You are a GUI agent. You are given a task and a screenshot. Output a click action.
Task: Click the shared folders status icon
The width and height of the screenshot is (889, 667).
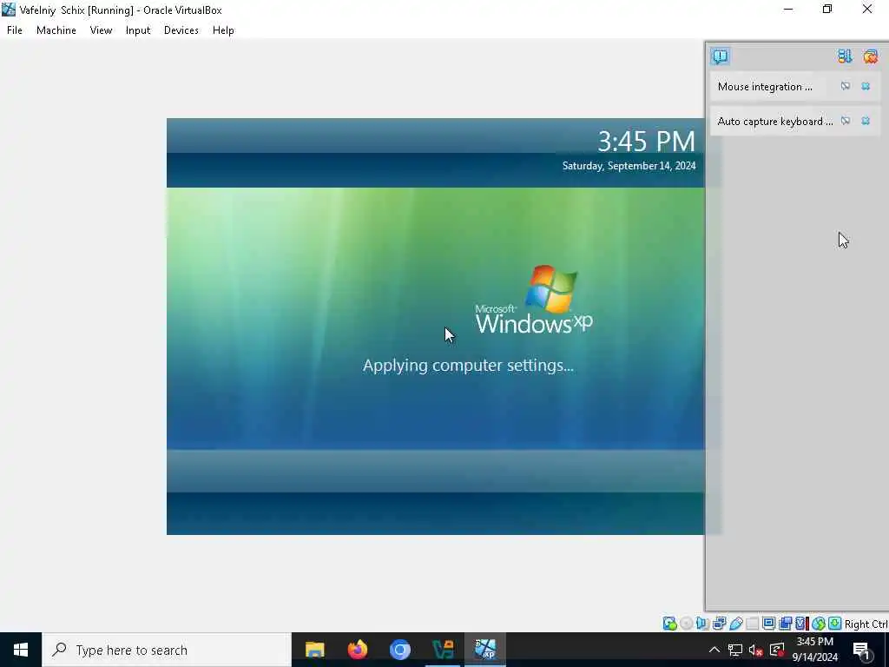tap(753, 624)
